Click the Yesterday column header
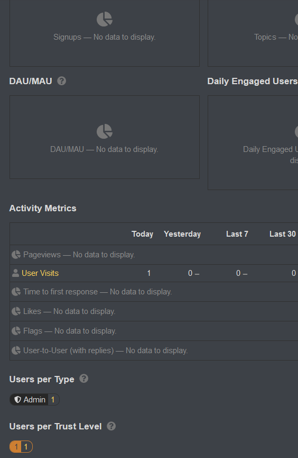This screenshot has width=298, height=458. point(182,234)
